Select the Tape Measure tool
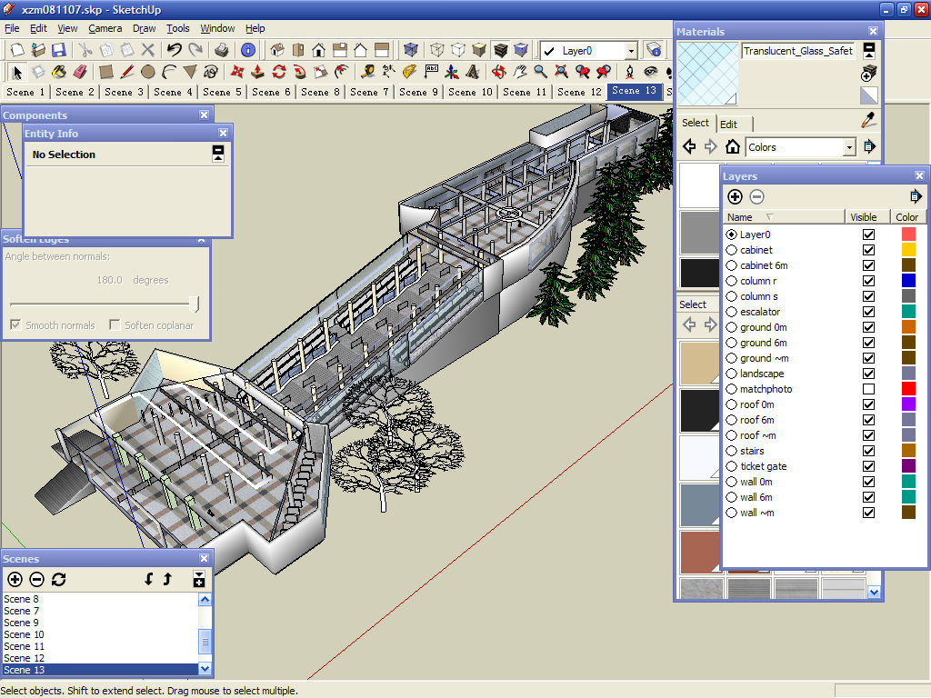Screen dimensions: 931x698 367,73
